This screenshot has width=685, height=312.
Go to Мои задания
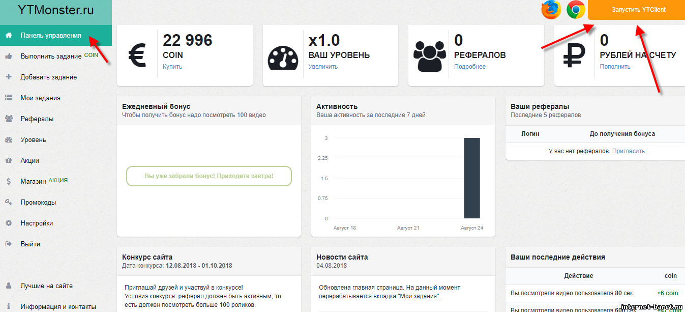pyautogui.click(x=40, y=98)
